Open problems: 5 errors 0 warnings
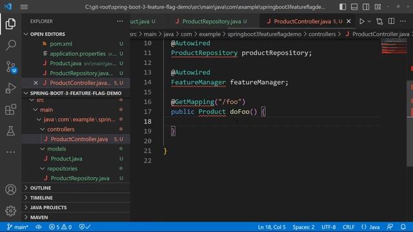Image resolution: width=413 pixels, height=232 pixels. 60,227
